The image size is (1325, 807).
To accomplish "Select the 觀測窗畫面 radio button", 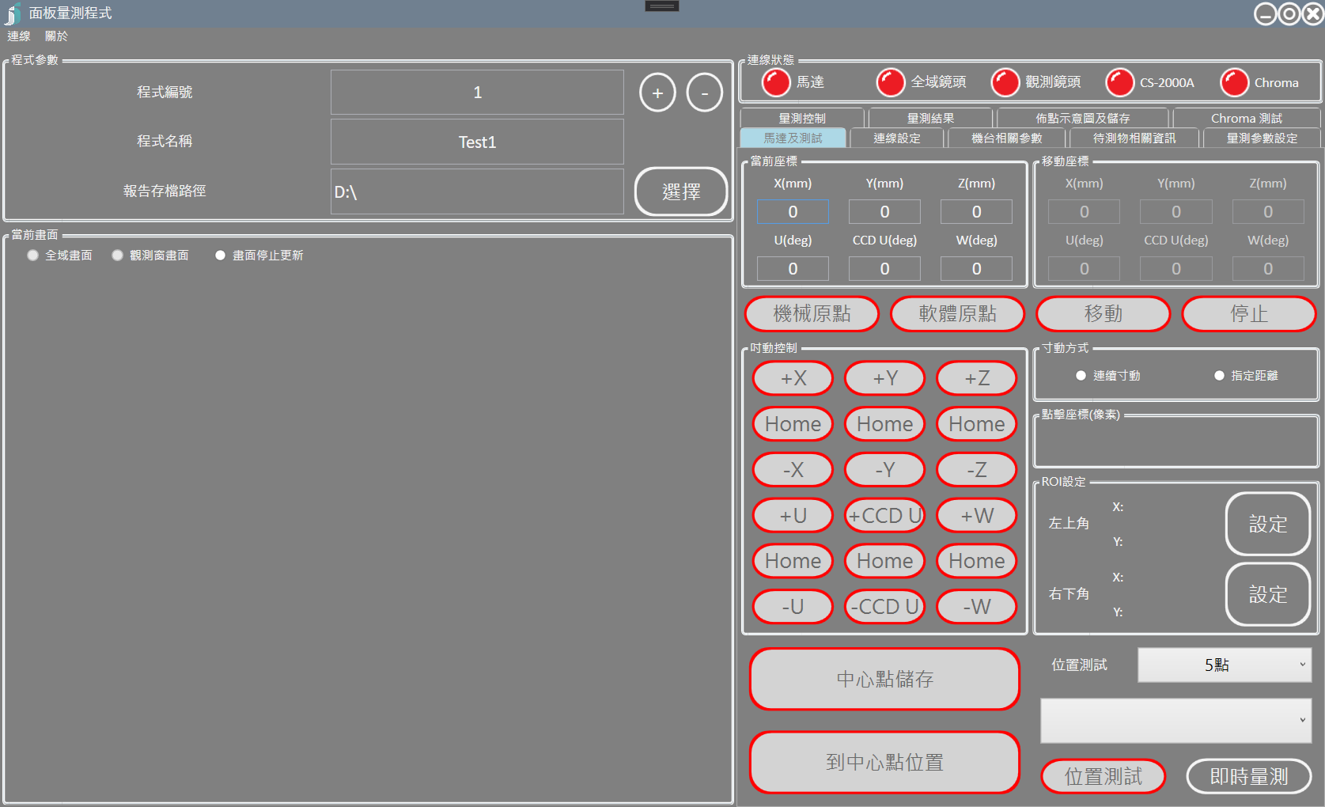I will pyautogui.click(x=118, y=256).
